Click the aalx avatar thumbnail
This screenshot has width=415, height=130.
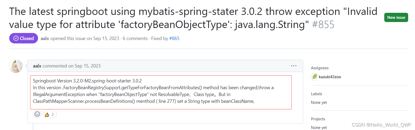click(16, 66)
